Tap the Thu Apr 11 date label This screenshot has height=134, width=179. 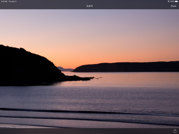pyautogui.click(x=13, y=1)
